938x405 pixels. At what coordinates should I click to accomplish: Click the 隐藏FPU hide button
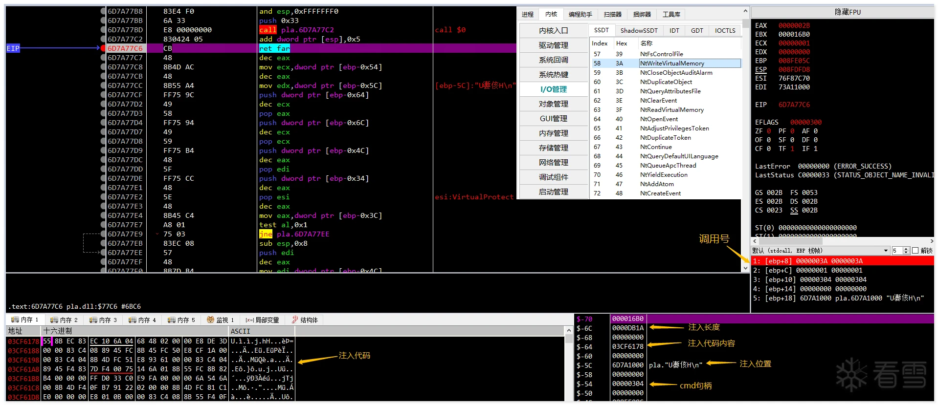848,12
